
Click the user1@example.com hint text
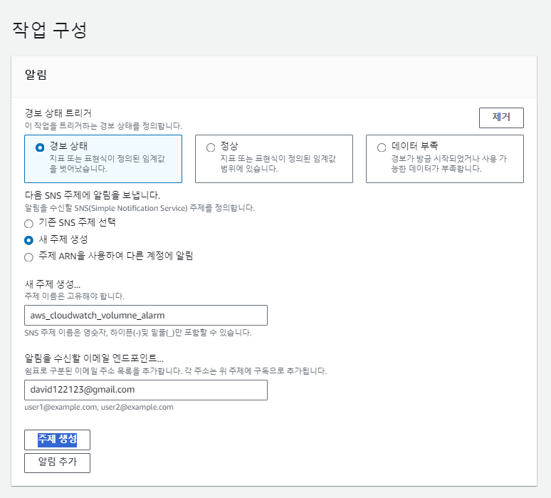[99, 408]
